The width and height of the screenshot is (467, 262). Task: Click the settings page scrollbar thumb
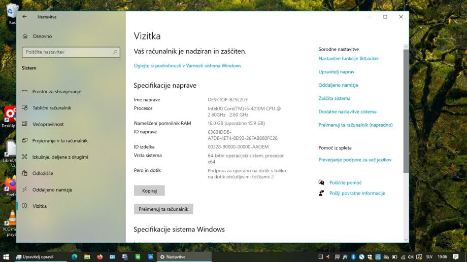(406, 111)
